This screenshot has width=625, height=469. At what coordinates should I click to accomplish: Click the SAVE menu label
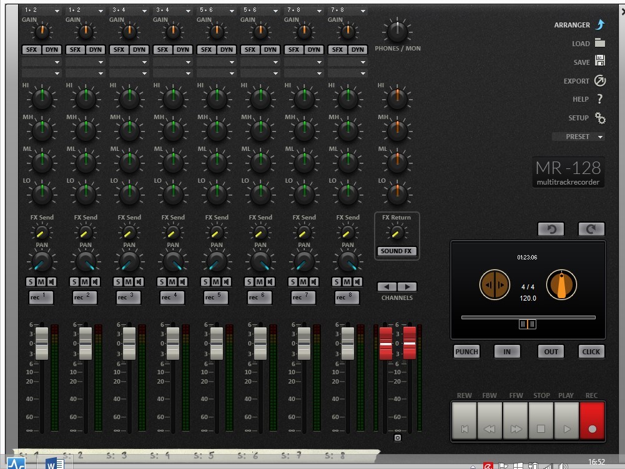pos(581,62)
